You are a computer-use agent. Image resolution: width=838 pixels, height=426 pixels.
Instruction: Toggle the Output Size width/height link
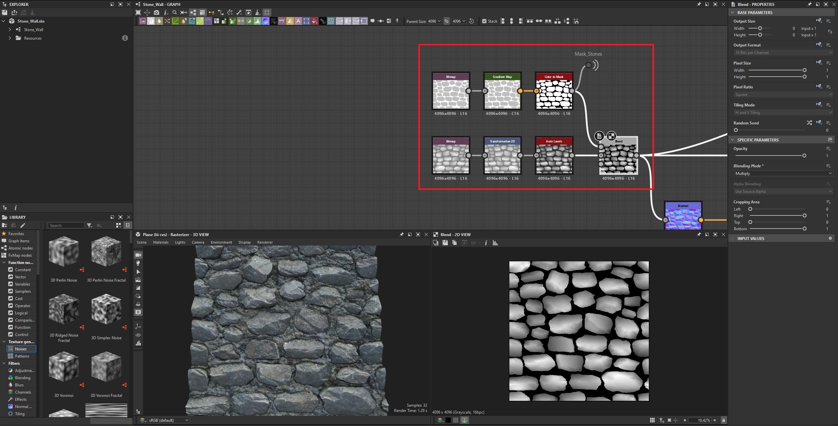click(830, 31)
